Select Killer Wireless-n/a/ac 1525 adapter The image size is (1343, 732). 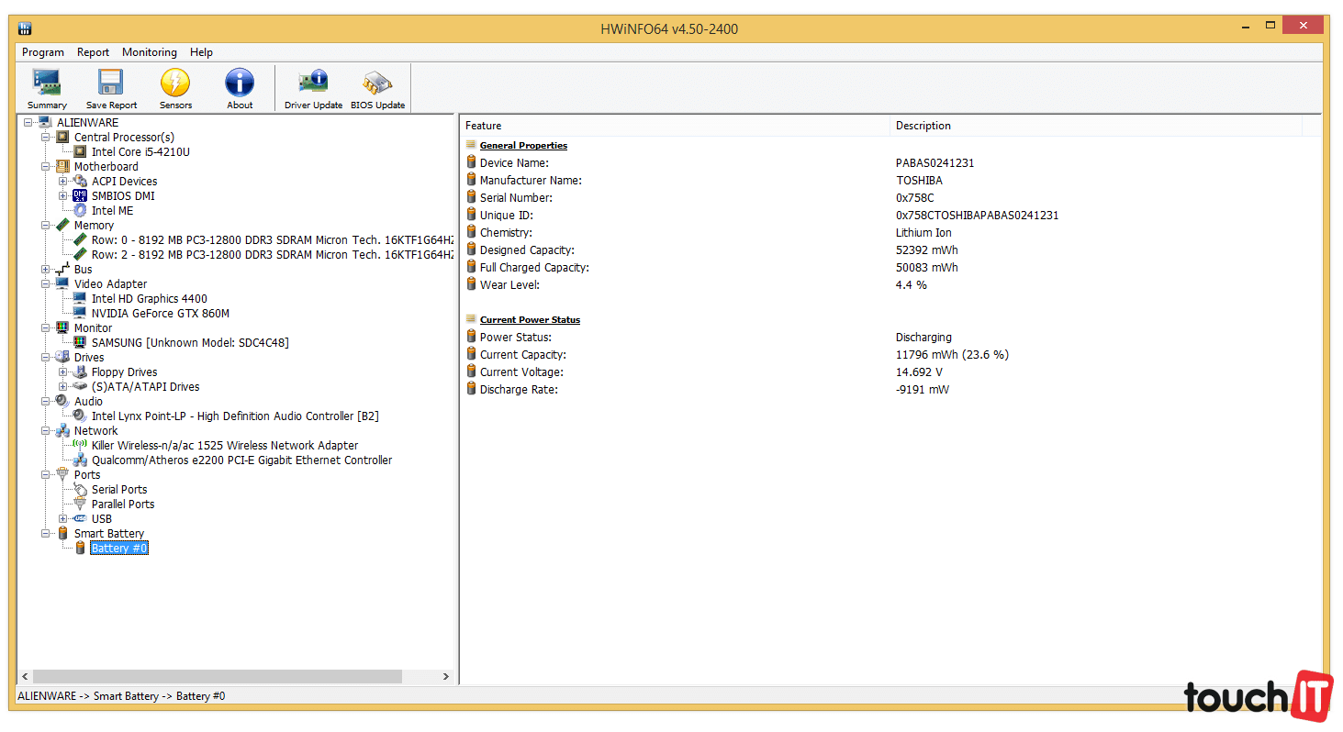point(224,446)
